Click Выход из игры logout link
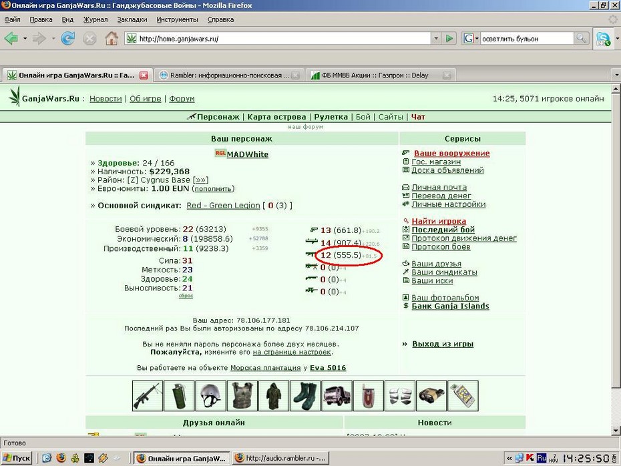This screenshot has height=466, width=621. point(443,344)
